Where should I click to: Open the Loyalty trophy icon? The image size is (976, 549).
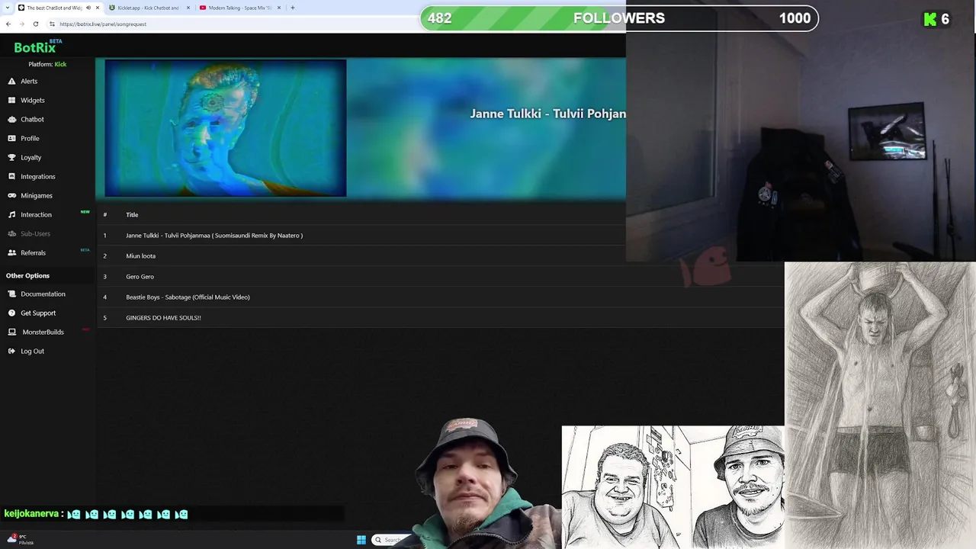12,157
